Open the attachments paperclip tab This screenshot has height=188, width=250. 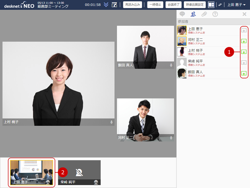pyautogui.click(x=204, y=14)
